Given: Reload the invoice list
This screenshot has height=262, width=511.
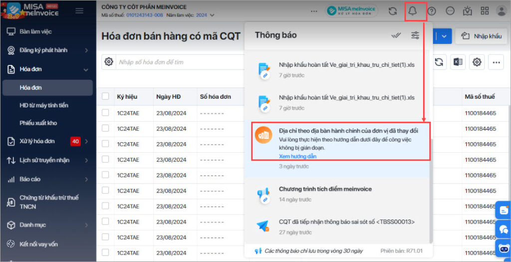Looking at the screenshot, I should click(x=439, y=62).
